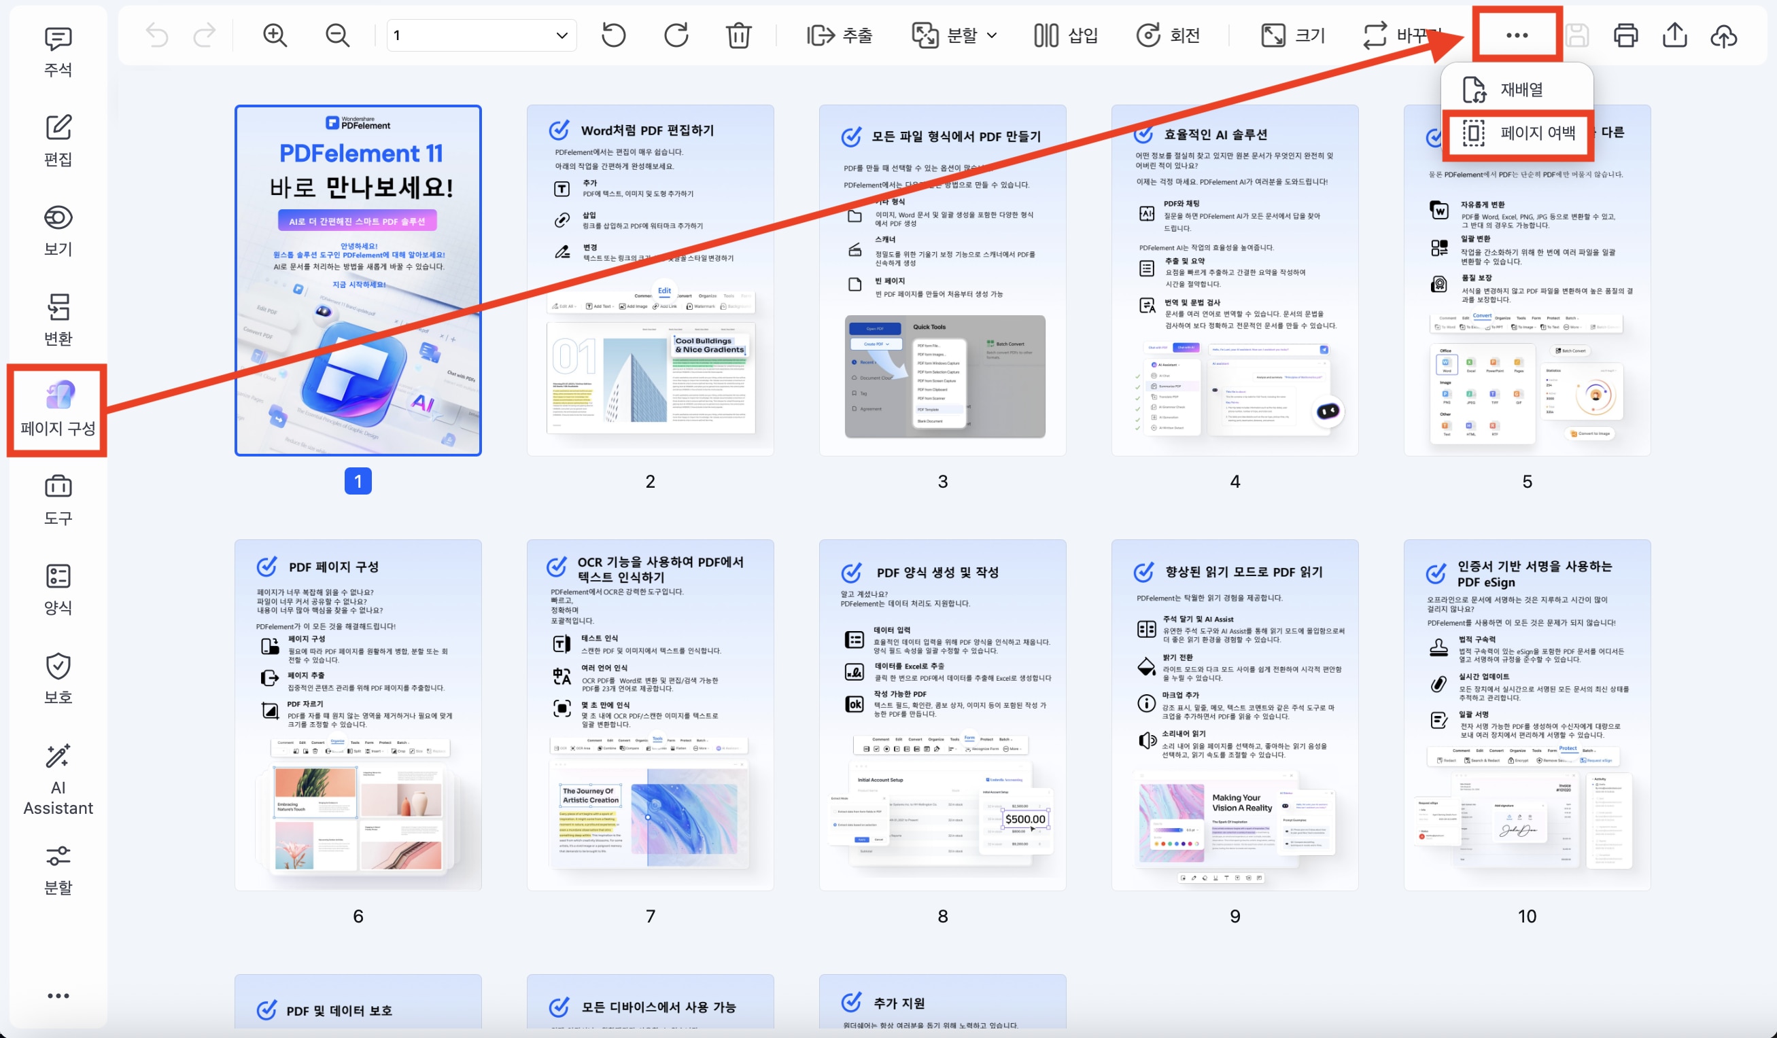
Task: Open 보호 protect tab in sidebar
Action: click(x=58, y=678)
